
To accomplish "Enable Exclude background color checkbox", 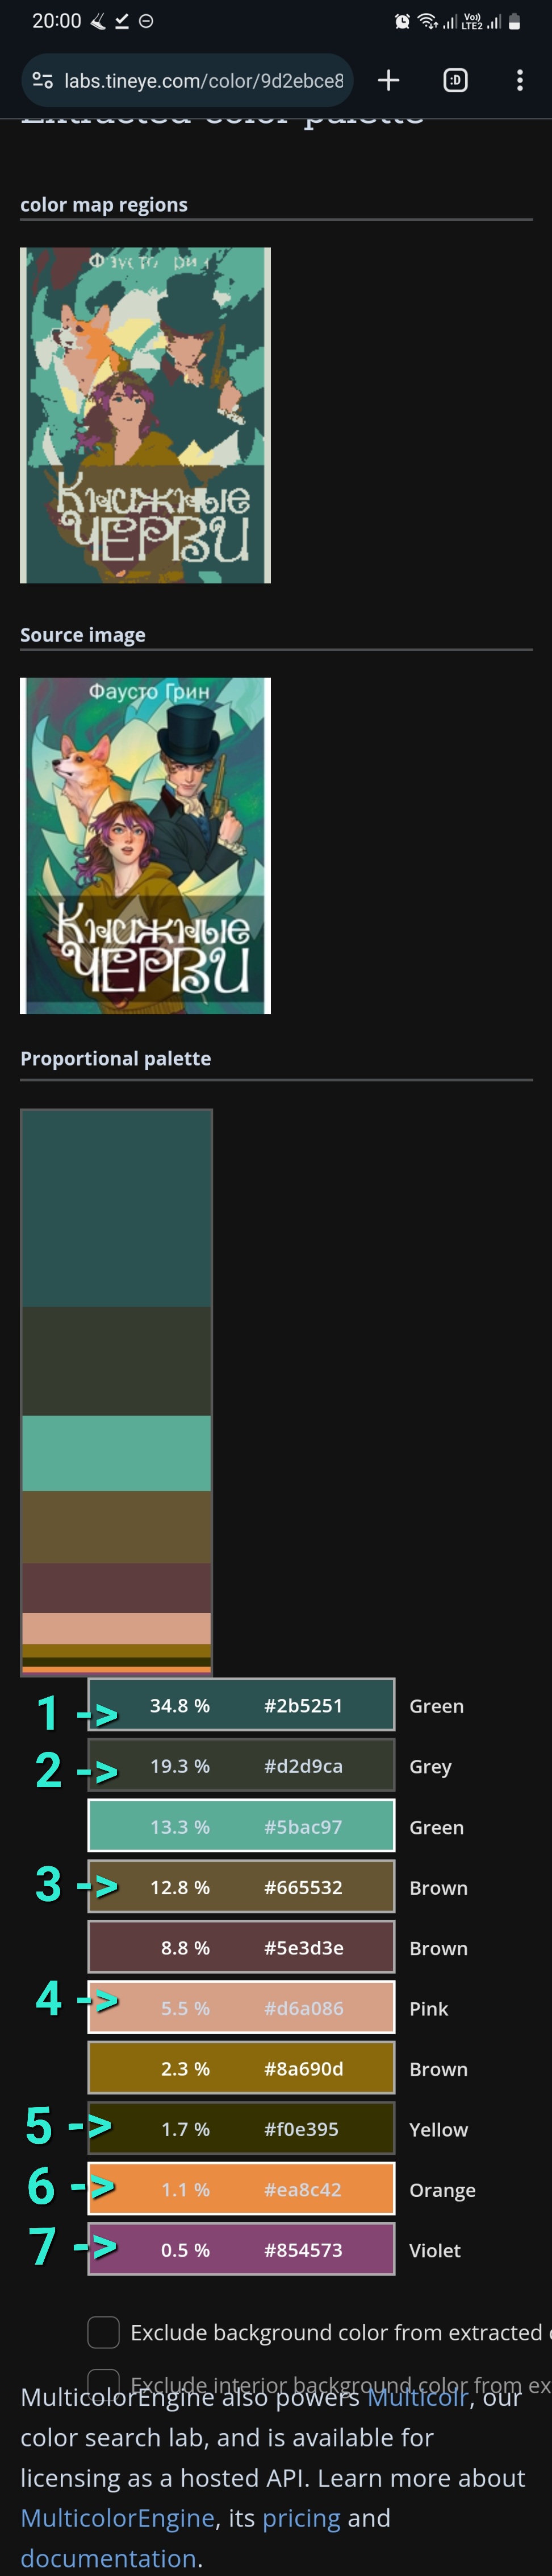I will [104, 2332].
